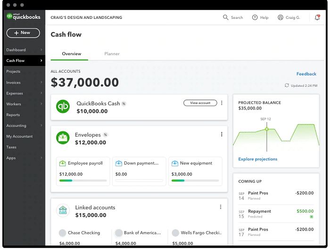Click the Linked accounts bank icon
The width and height of the screenshot is (330, 250).
[x=63, y=210]
